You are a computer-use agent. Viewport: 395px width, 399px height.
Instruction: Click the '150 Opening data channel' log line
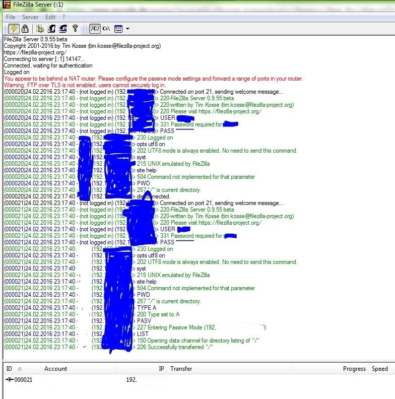click(x=131, y=341)
